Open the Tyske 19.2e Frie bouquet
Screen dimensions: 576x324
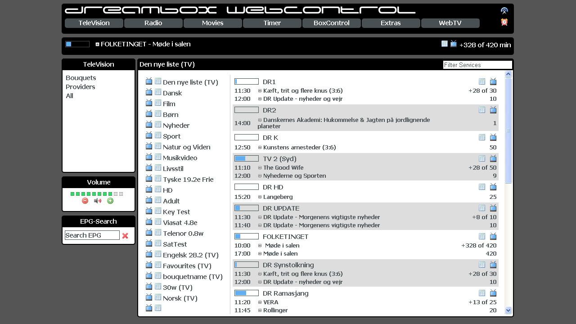188,180
